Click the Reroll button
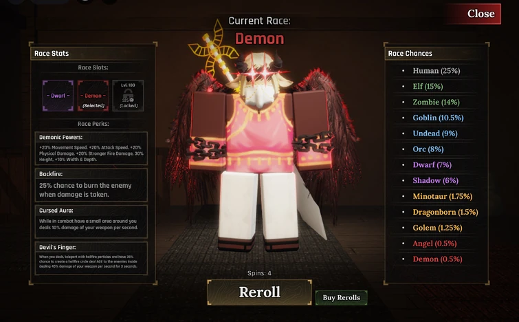Viewport: 519px width, 322px height. click(x=259, y=292)
